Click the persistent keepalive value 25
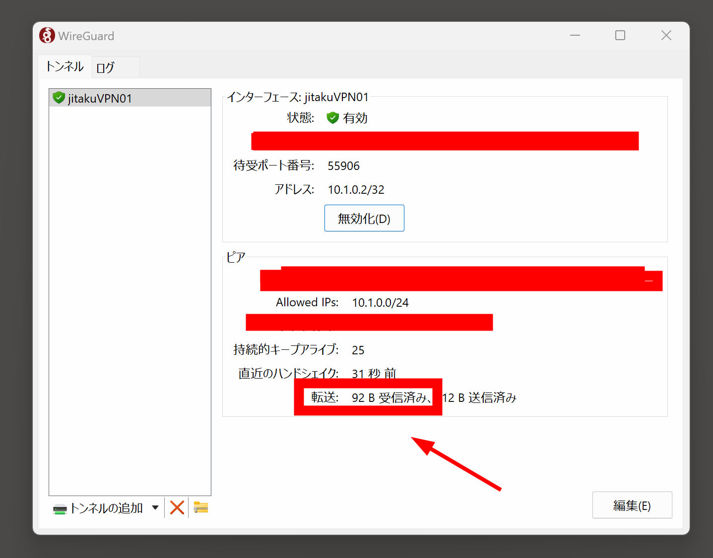 358,350
